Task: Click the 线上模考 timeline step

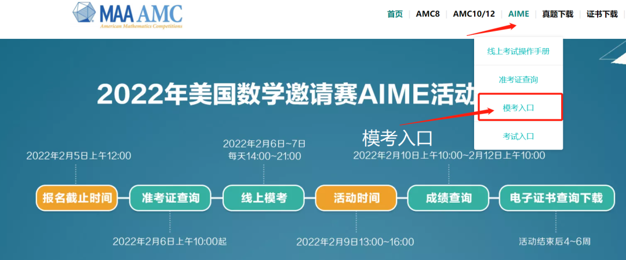Action: point(264,198)
